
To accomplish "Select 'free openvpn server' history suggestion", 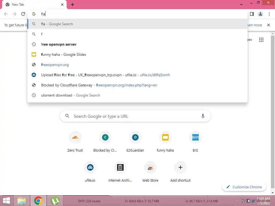I will [x=137, y=44].
